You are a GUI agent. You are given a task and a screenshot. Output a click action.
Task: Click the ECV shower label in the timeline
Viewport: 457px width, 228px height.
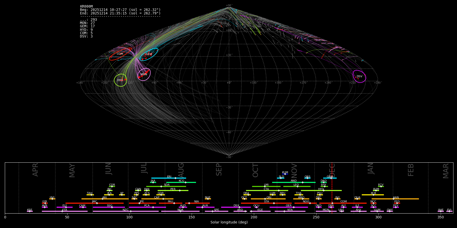click(x=381, y=185)
